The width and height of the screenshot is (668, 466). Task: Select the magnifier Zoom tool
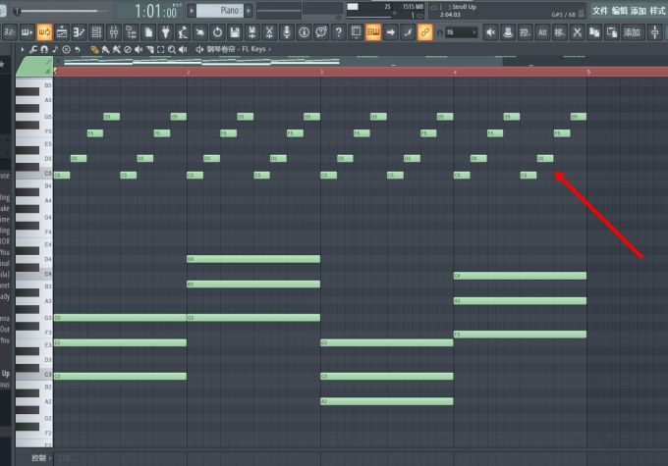(172, 49)
